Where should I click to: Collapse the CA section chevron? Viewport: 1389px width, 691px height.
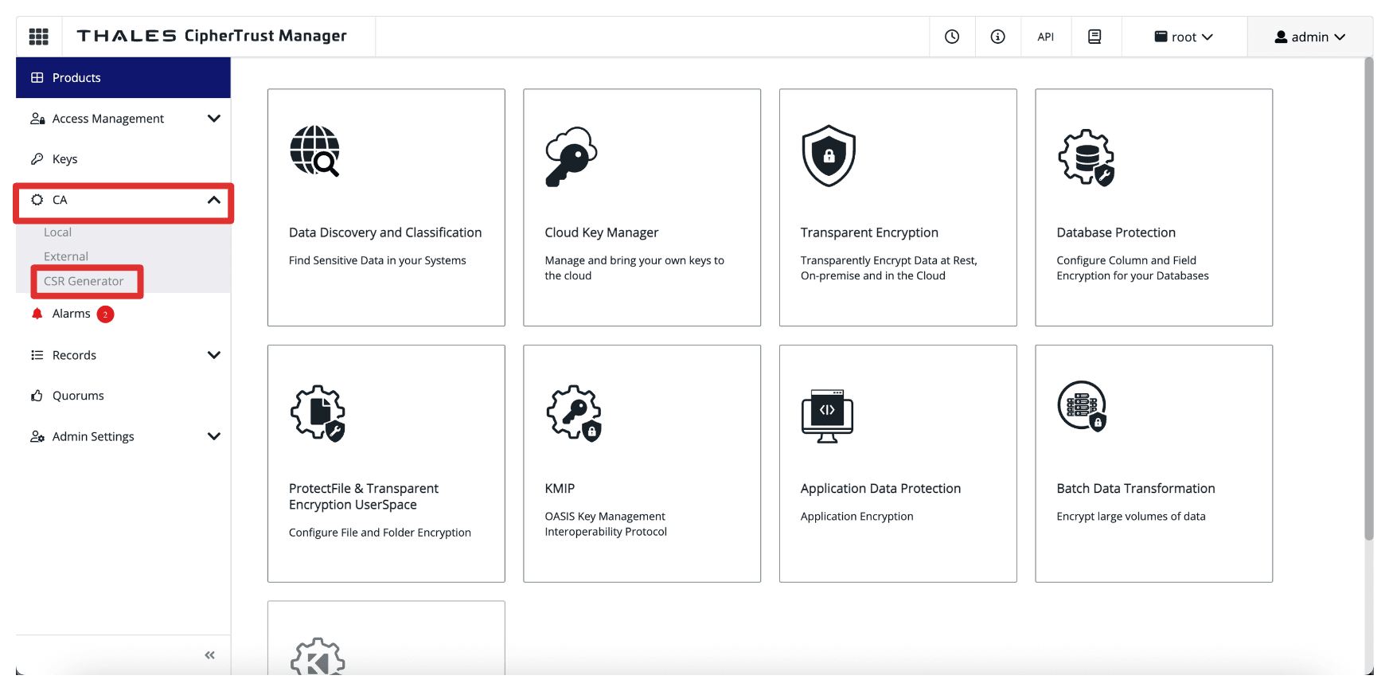213,200
